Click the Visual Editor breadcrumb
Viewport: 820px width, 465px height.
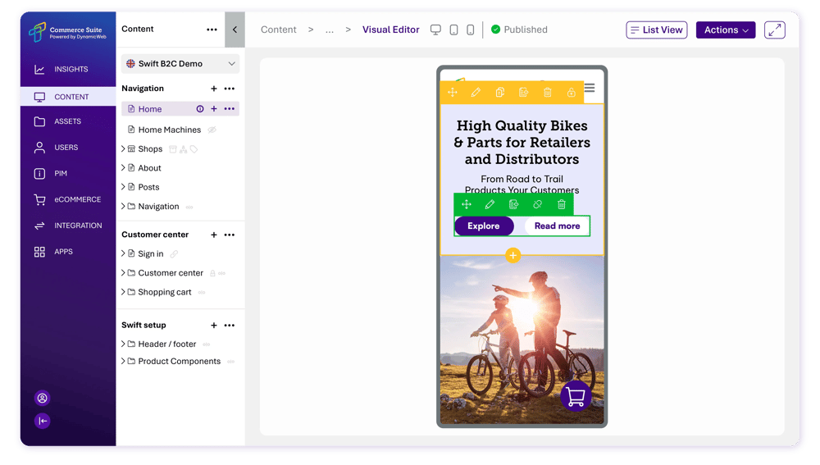pos(390,30)
